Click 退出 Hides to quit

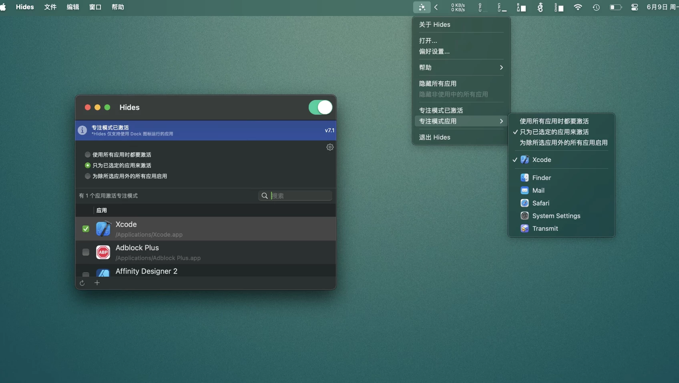point(435,137)
